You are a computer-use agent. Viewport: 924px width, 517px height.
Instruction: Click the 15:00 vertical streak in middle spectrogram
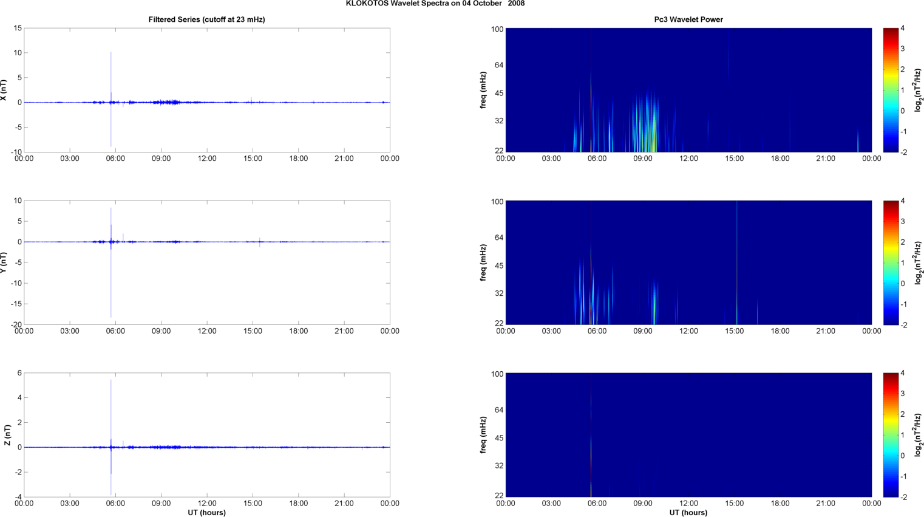736,261
